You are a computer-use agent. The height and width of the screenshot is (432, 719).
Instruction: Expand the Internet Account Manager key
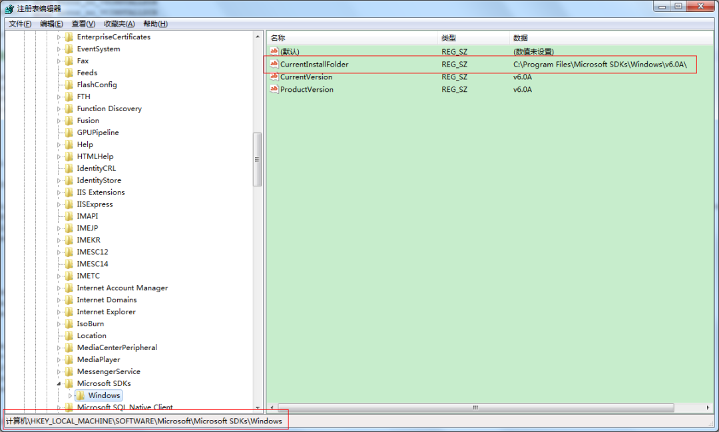coord(59,288)
